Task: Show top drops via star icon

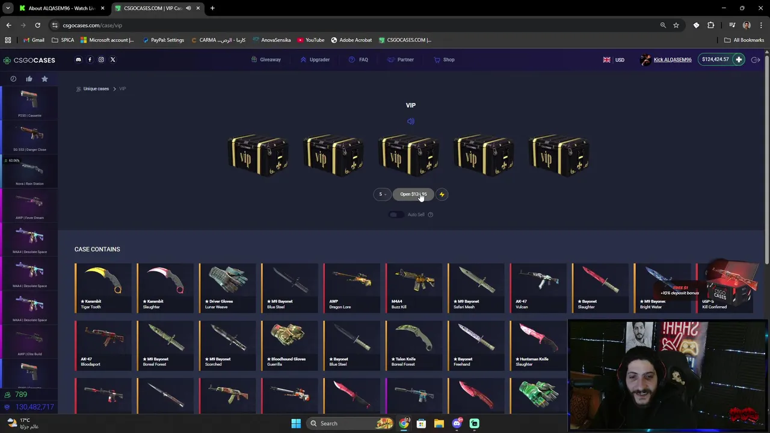Action: (x=45, y=79)
